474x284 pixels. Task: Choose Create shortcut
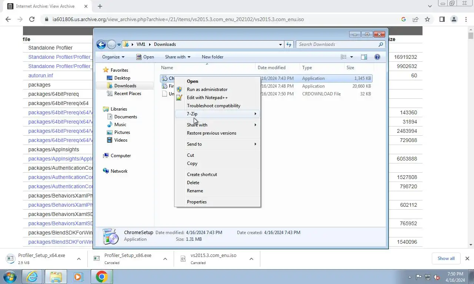pyautogui.click(x=217, y=175)
